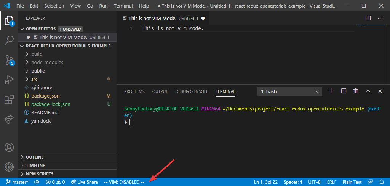
Task: Open the Terminal menu
Action: tap(123, 6)
